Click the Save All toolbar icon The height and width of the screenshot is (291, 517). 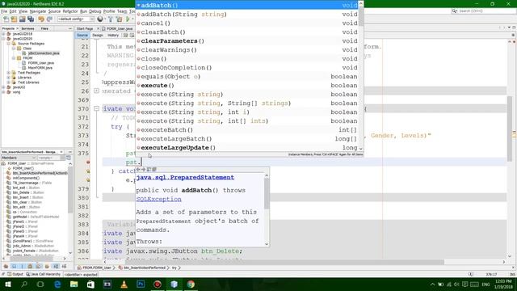pyautogui.click(x=31, y=19)
